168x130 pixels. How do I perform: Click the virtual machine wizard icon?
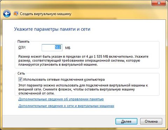tap(16, 14)
